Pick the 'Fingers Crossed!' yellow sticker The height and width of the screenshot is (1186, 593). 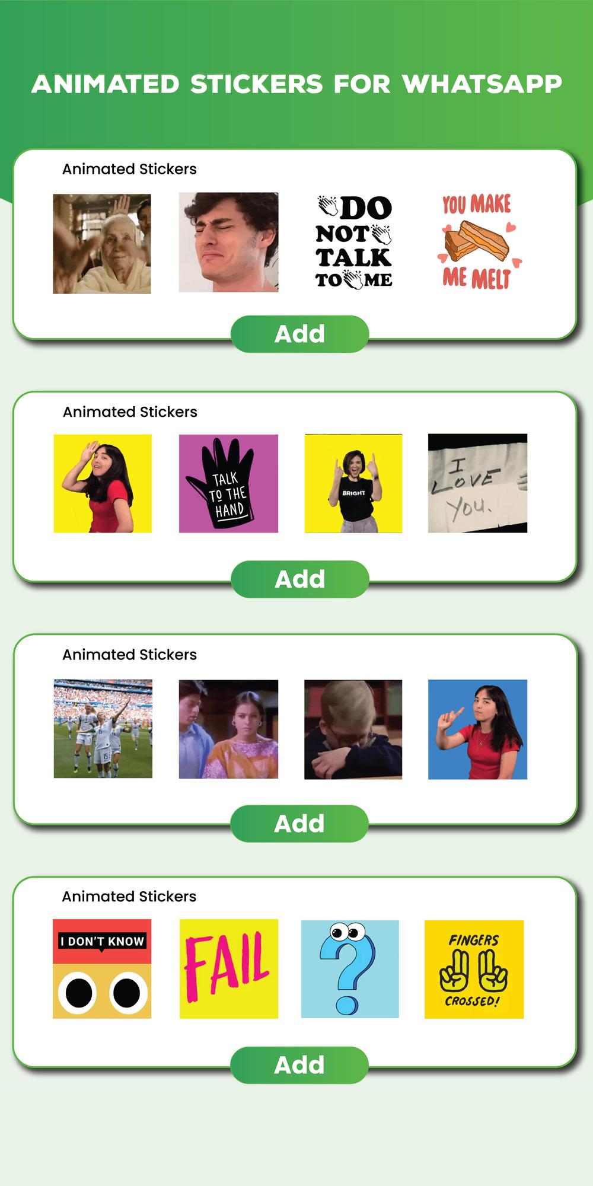pos(474,969)
